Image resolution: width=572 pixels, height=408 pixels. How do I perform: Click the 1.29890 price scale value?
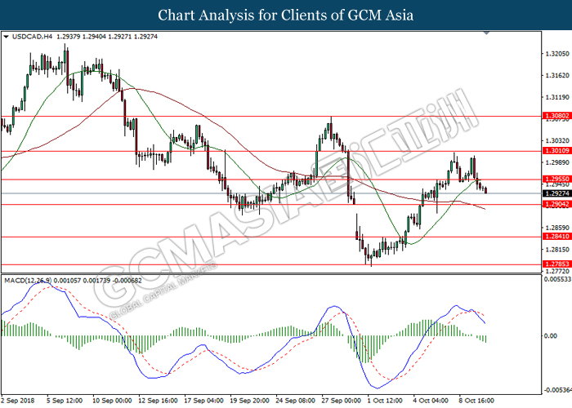pos(557,162)
